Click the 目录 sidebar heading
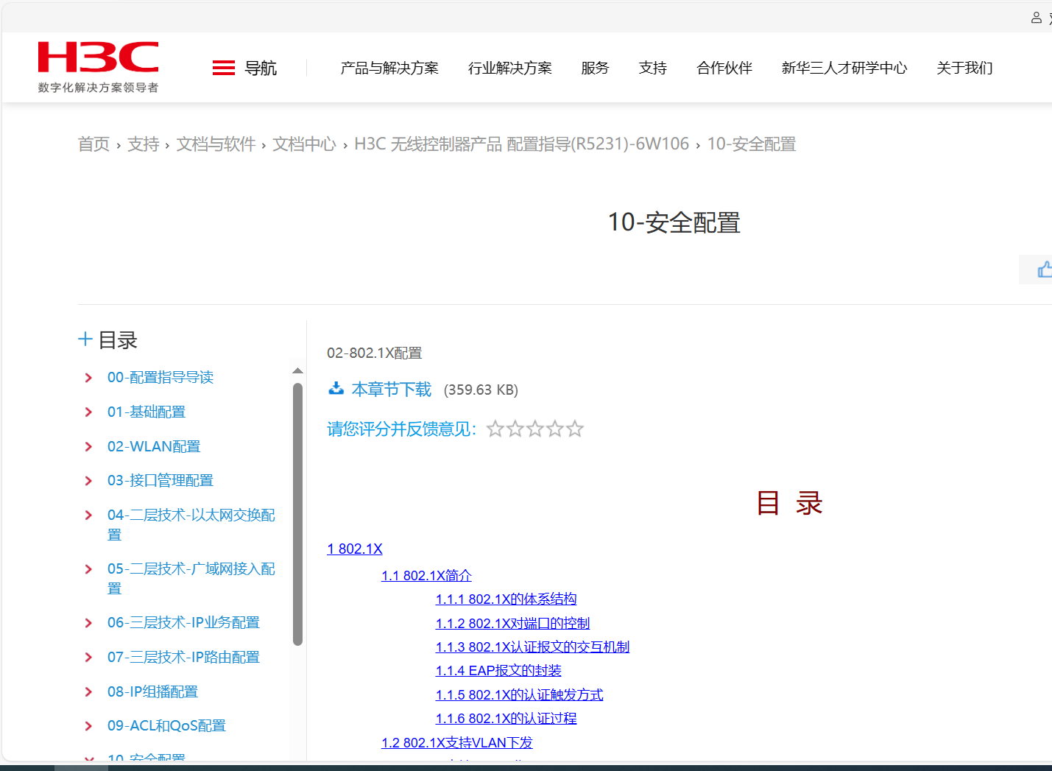Viewport: 1052px width, 771px height. click(x=118, y=340)
